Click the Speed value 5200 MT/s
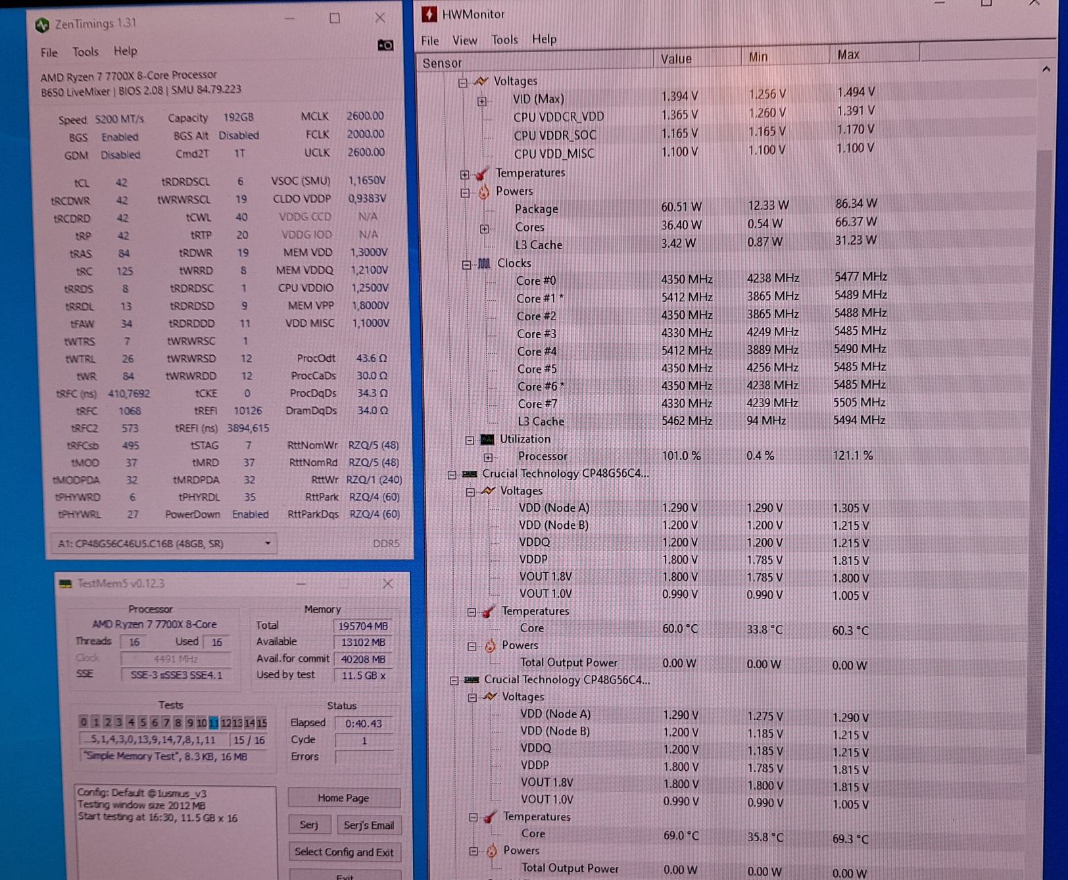Image resolution: width=1068 pixels, height=880 pixels. pyautogui.click(x=119, y=119)
